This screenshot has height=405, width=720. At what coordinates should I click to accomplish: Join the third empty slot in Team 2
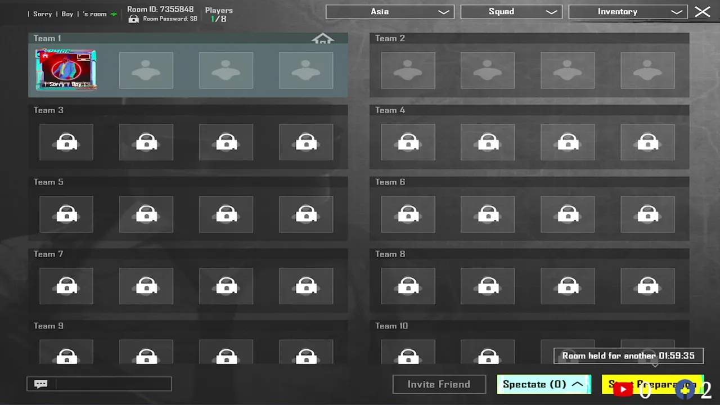[568, 70]
